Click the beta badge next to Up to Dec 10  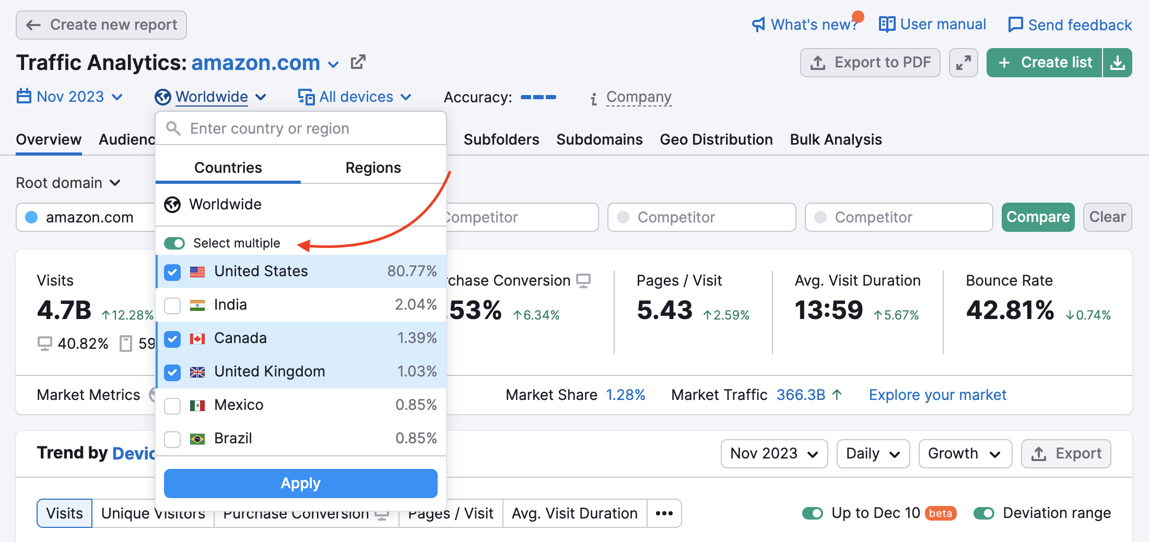[x=941, y=513]
